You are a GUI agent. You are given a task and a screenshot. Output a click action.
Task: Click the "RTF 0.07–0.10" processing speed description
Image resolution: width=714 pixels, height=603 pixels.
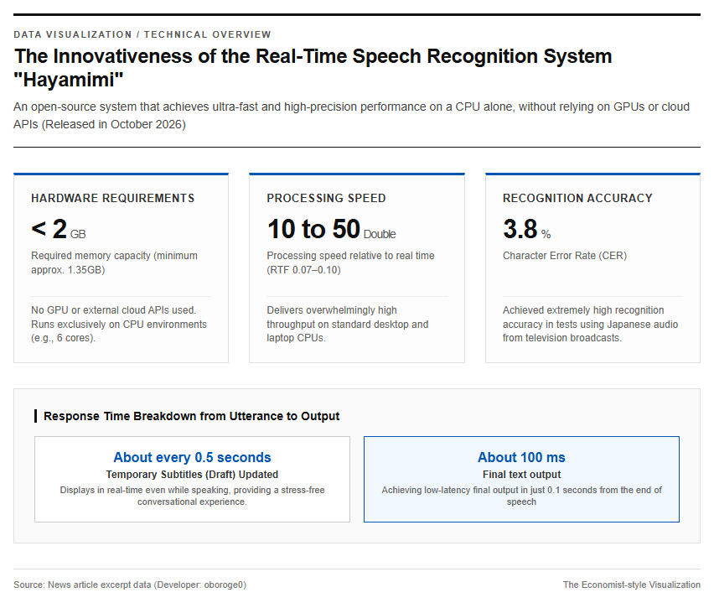350,263
